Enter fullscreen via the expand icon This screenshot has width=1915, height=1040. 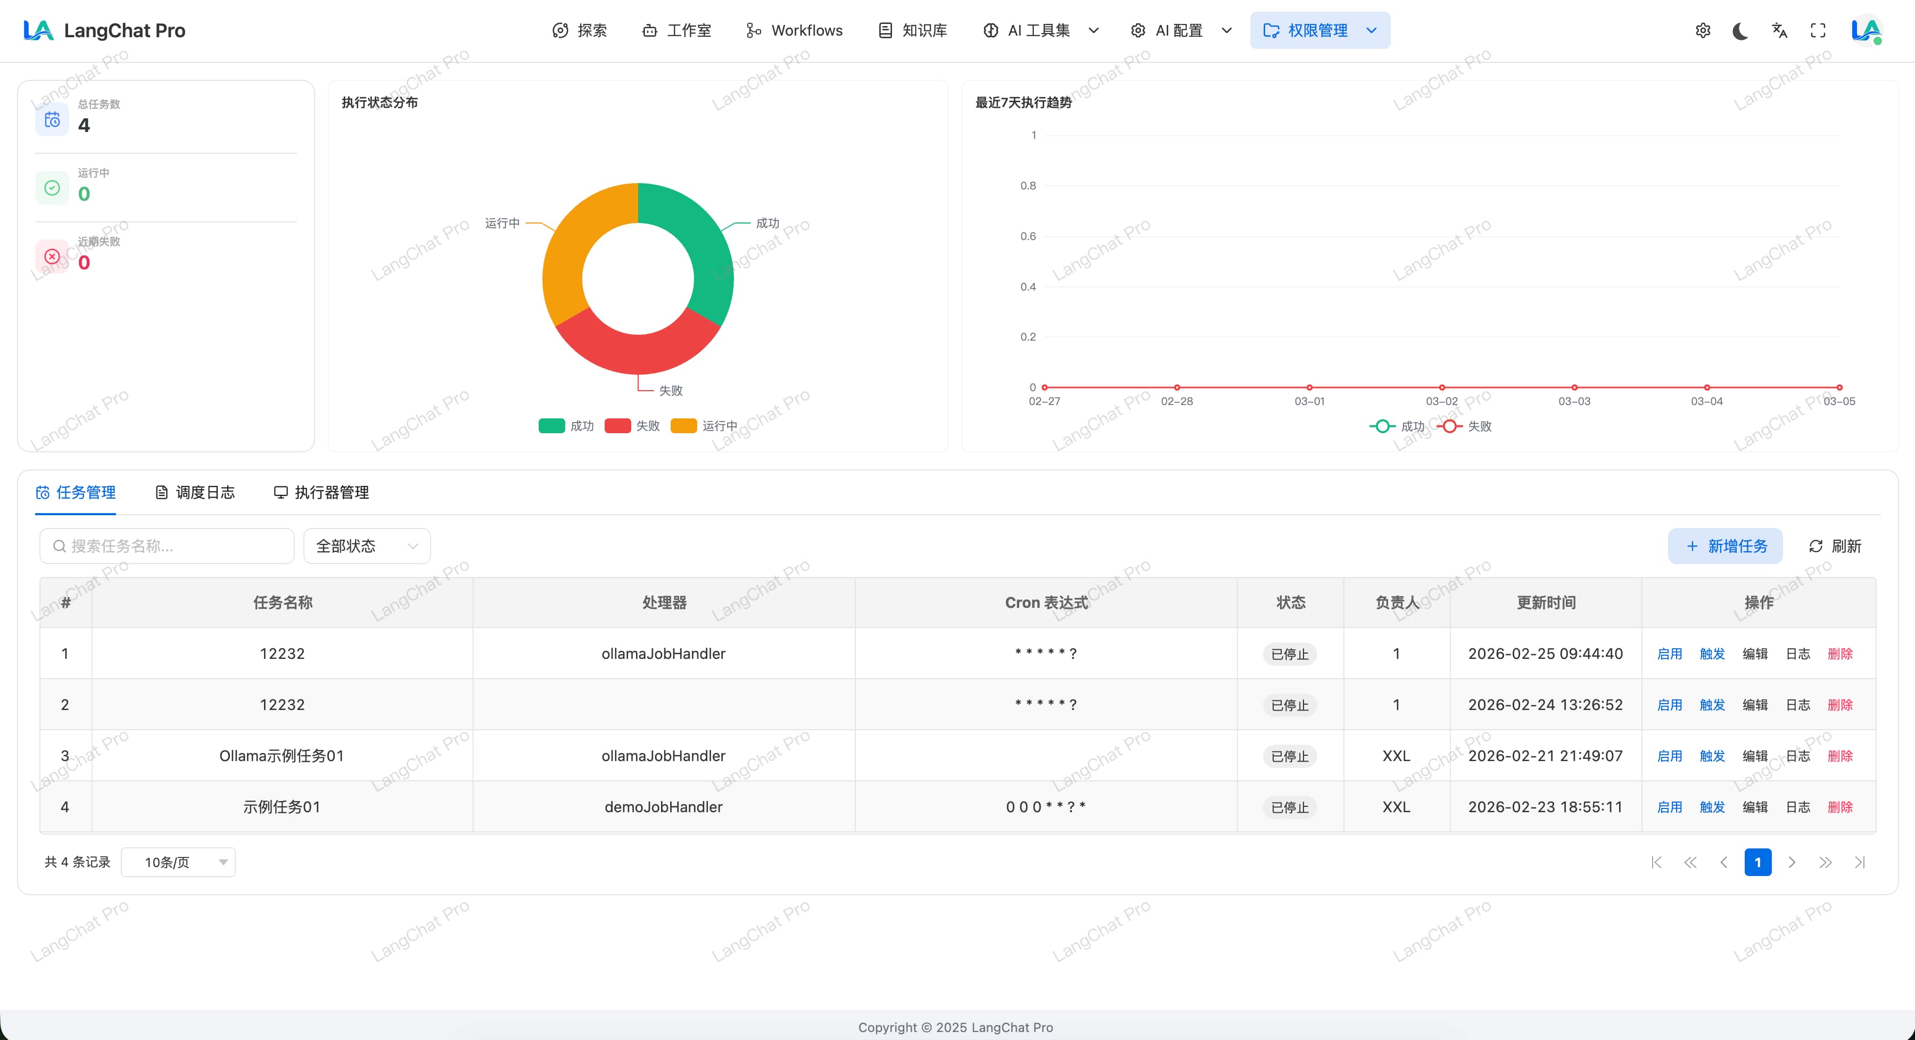1818,30
